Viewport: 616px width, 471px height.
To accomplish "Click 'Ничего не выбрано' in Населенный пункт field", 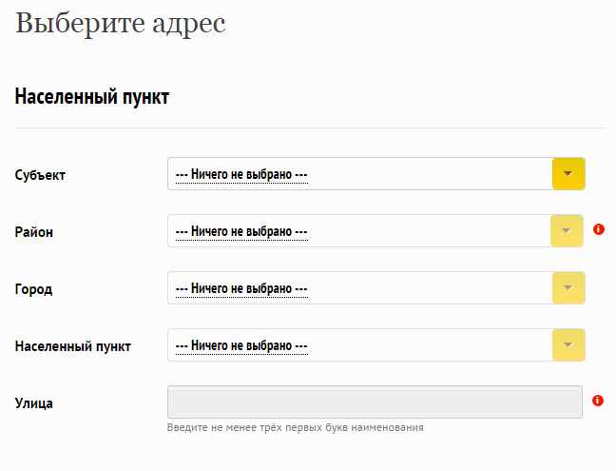I will click(241, 345).
